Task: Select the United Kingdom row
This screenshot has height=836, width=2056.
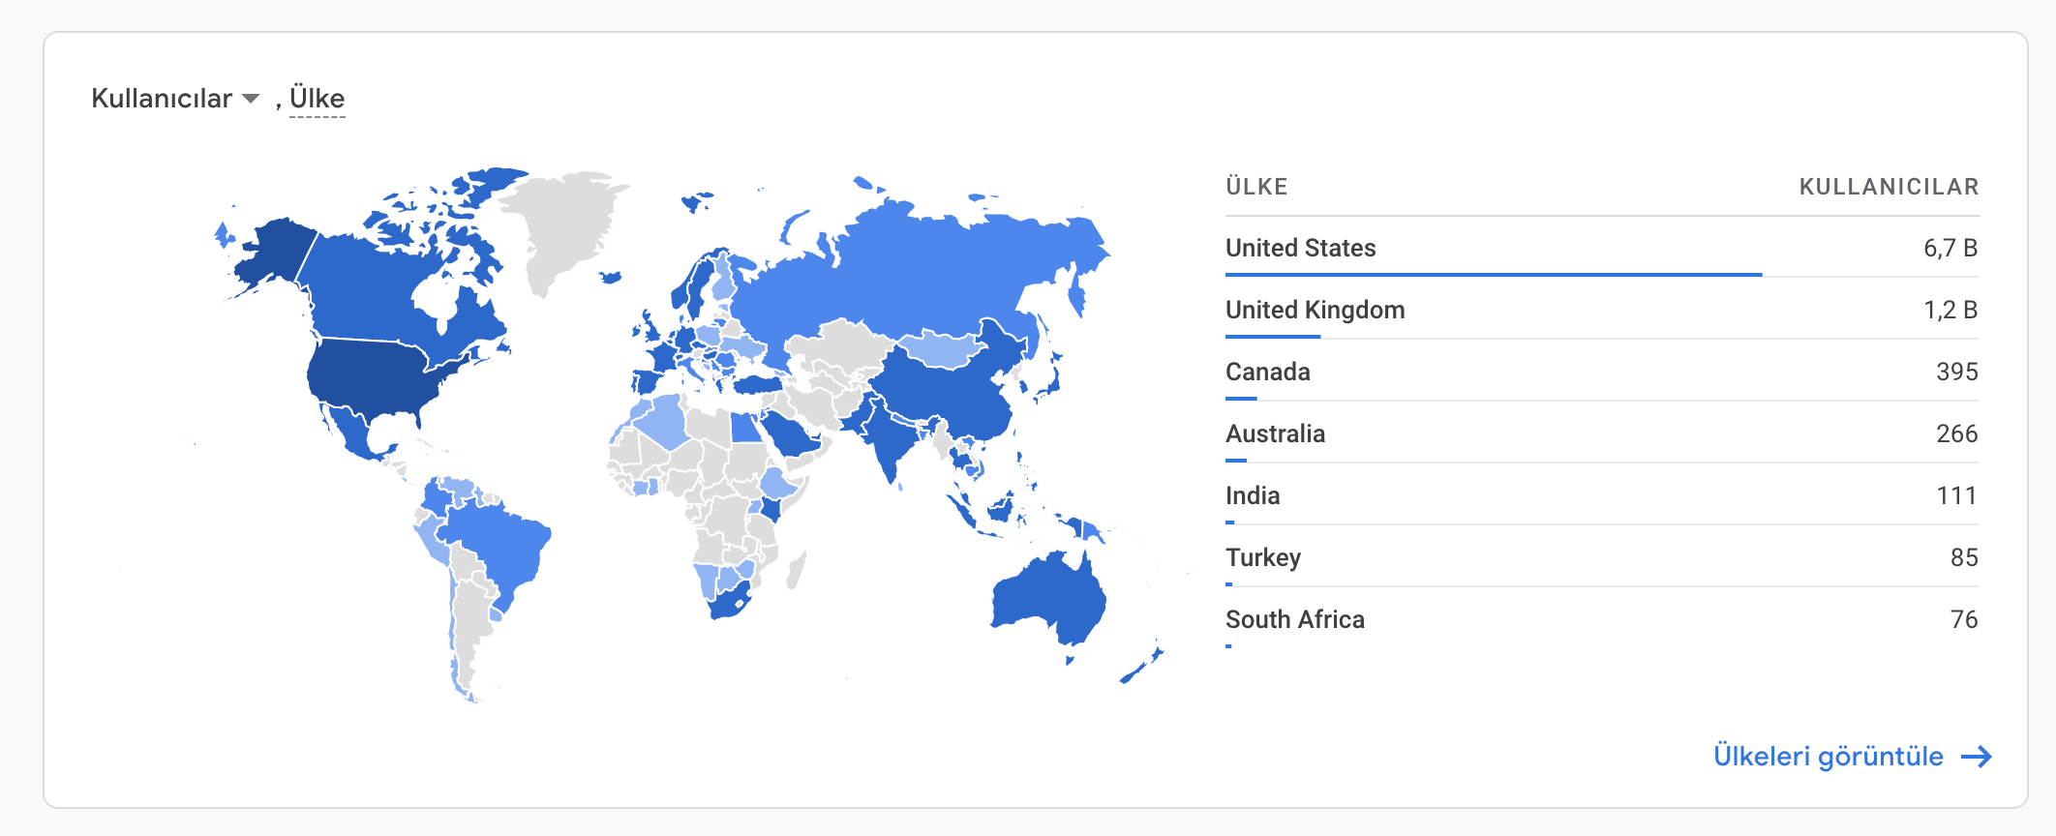Action: (x=1602, y=310)
